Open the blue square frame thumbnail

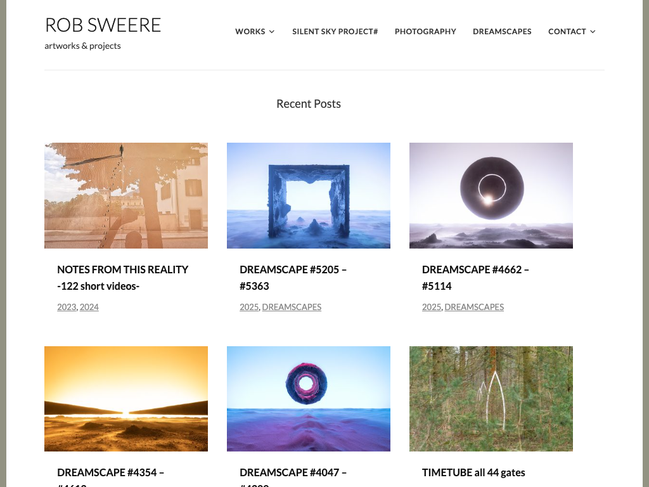click(309, 195)
